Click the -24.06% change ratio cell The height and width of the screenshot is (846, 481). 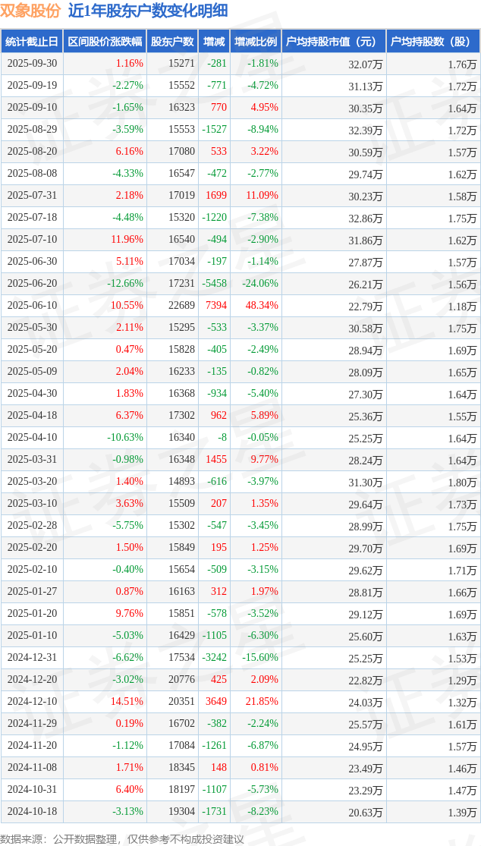point(260,284)
